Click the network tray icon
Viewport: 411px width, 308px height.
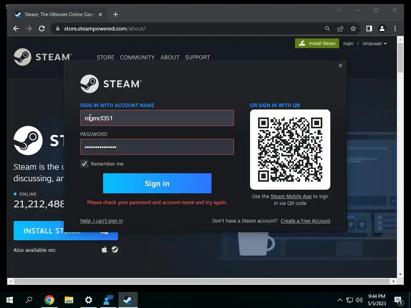point(350,300)
